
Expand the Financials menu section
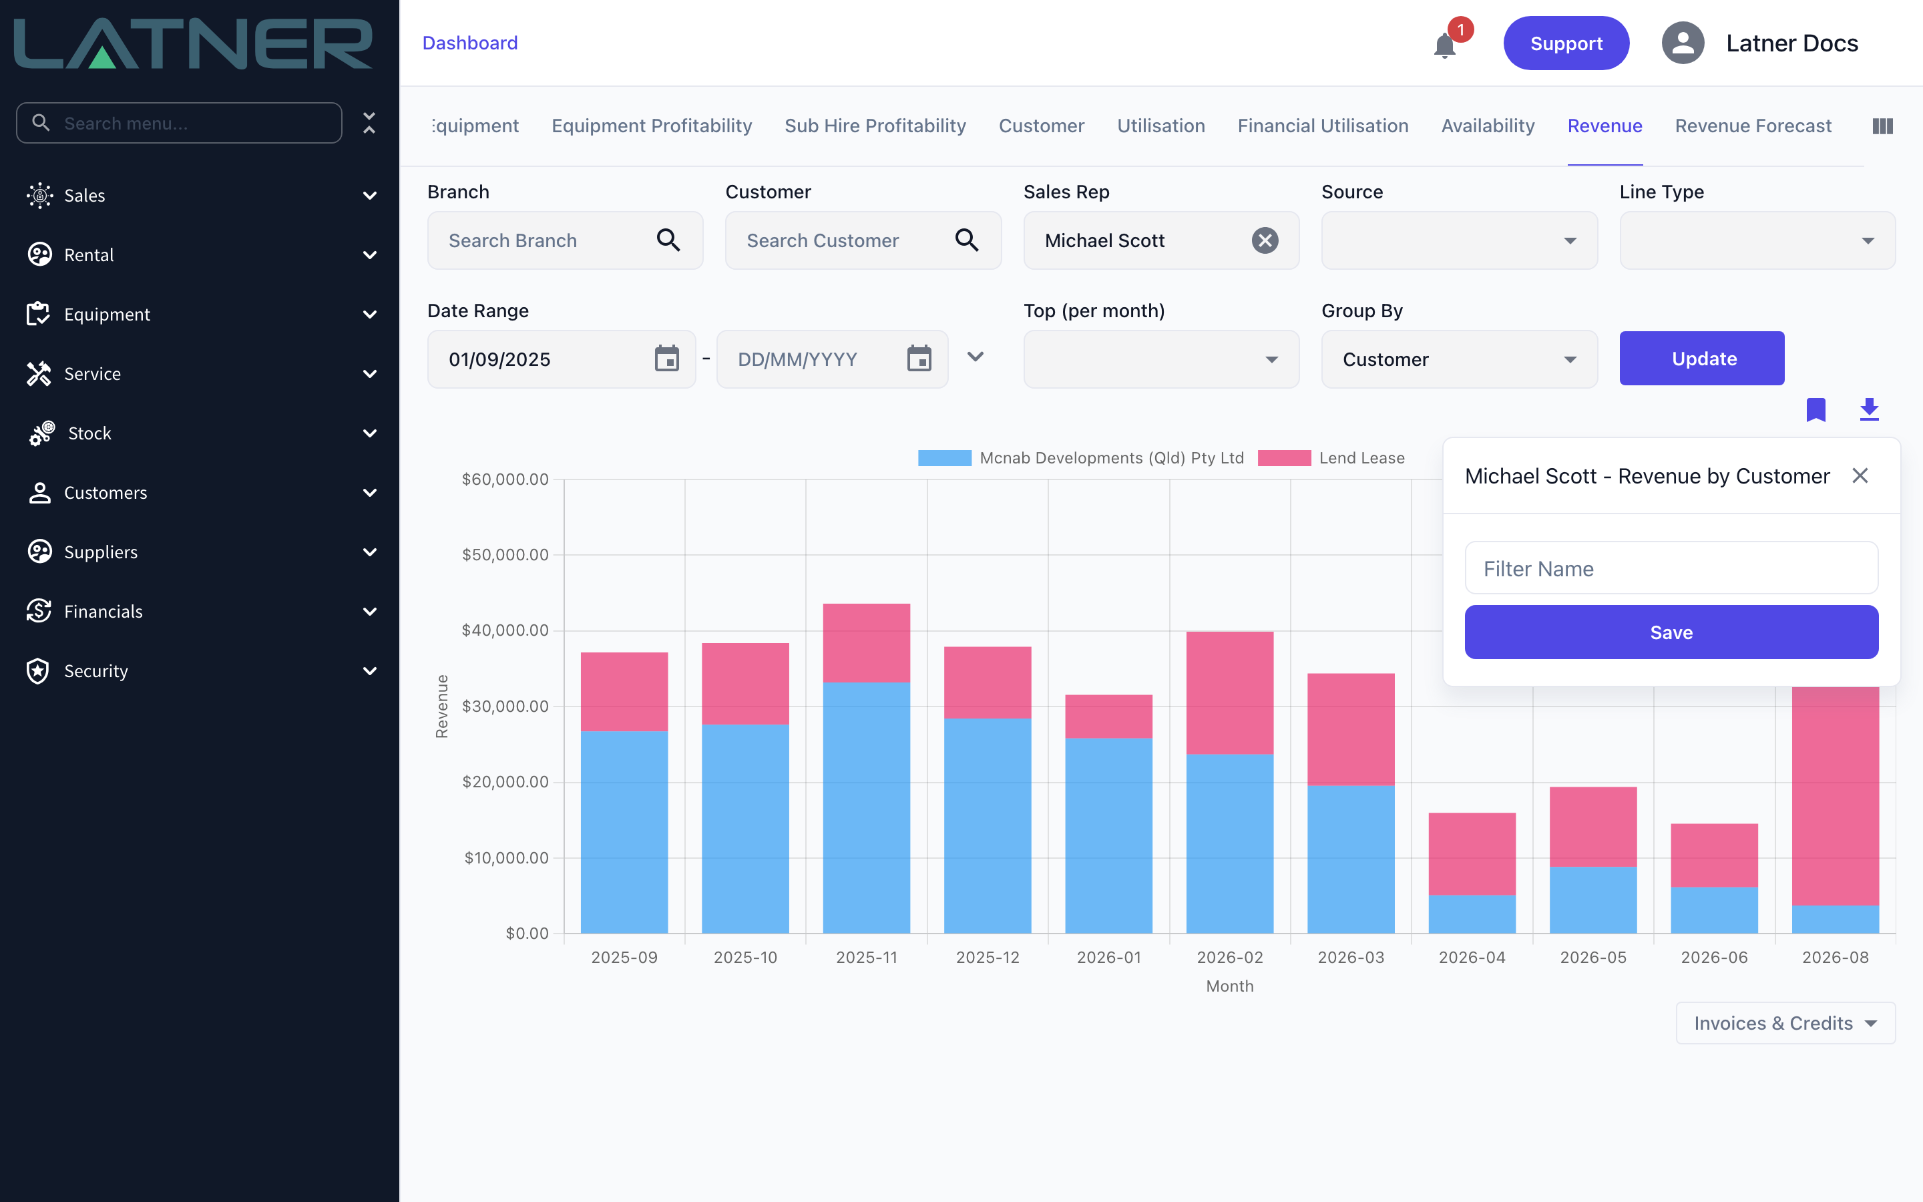pos(369,611)
